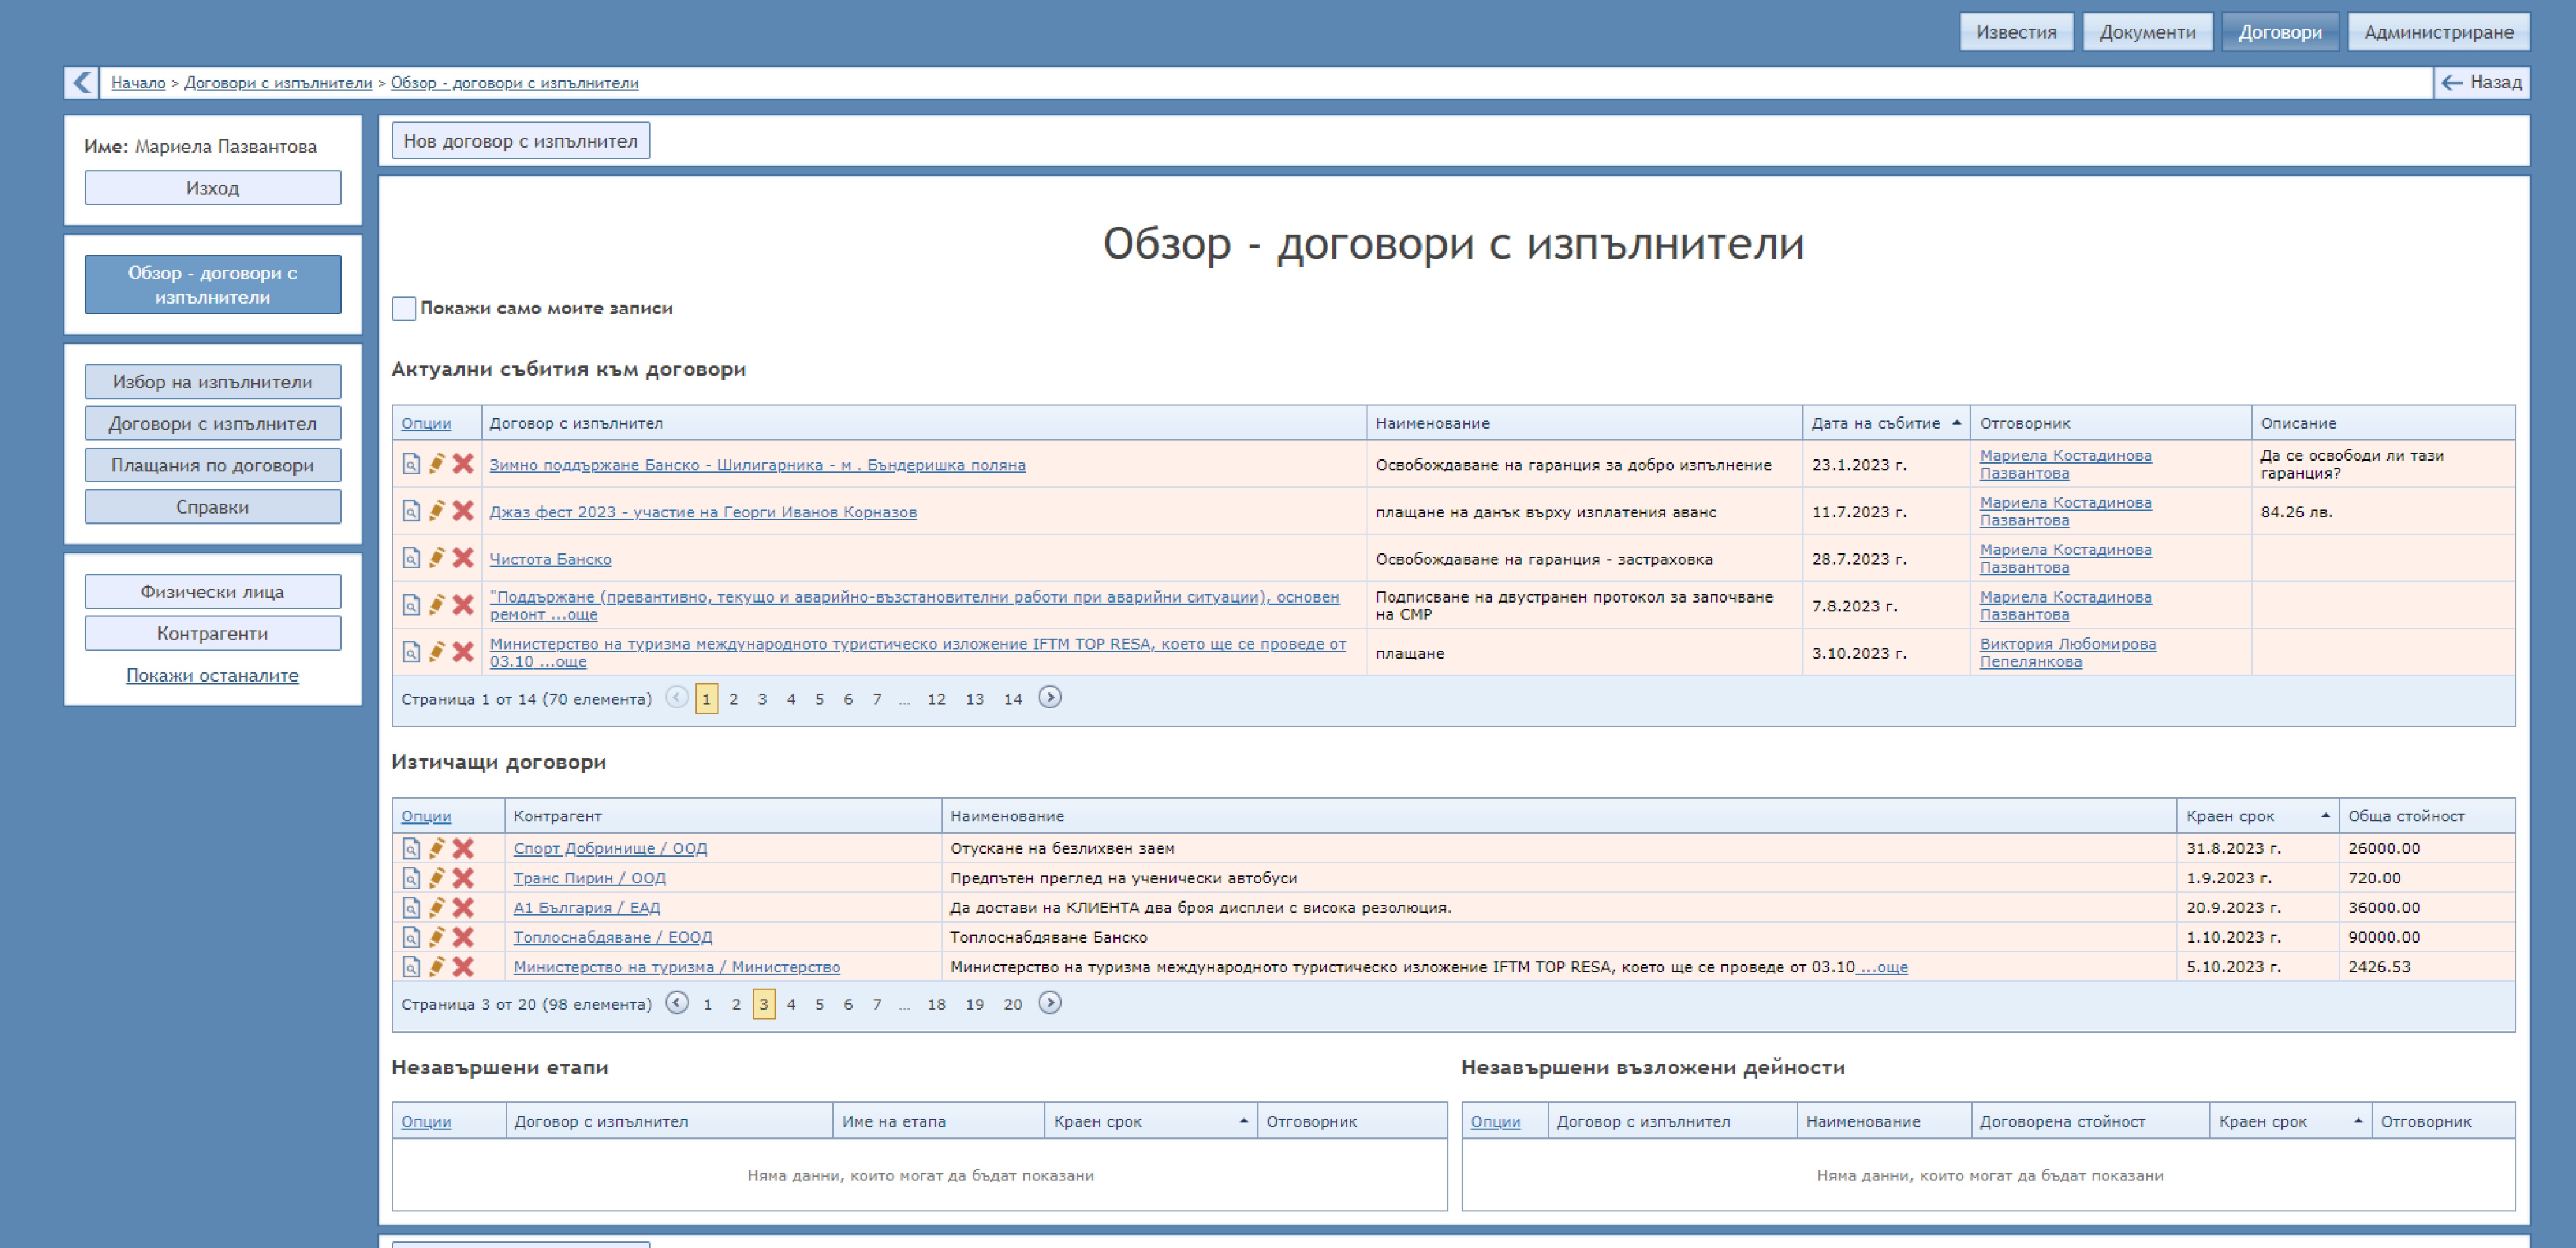The height and width of the screenshot is (1248, 2576).
Task: Delete the А1 България expiring contract
Action: [x=463, y=907]
